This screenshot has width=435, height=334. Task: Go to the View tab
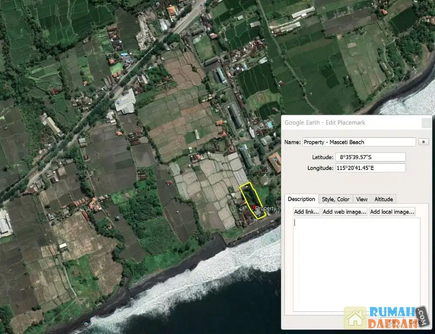pos(362,199)
